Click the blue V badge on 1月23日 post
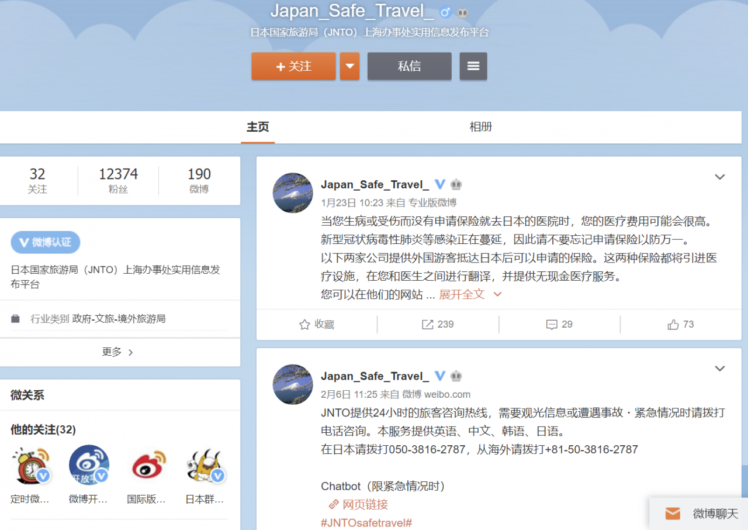 point(440,184)
